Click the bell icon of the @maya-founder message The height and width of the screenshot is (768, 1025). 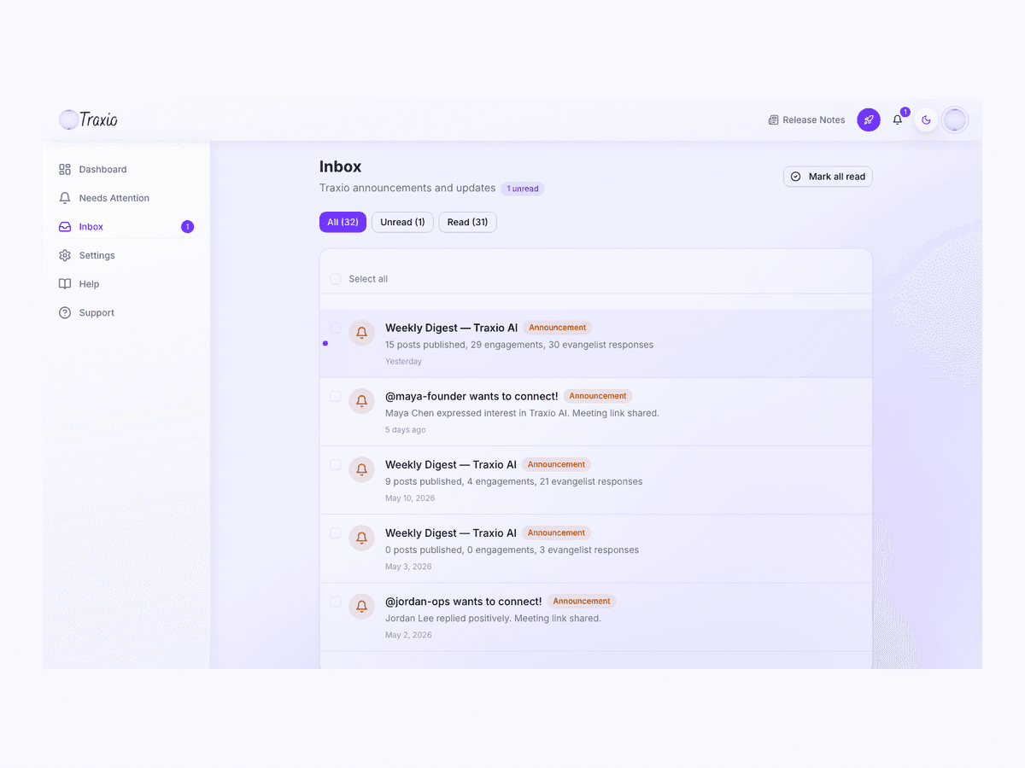[362, 401]
